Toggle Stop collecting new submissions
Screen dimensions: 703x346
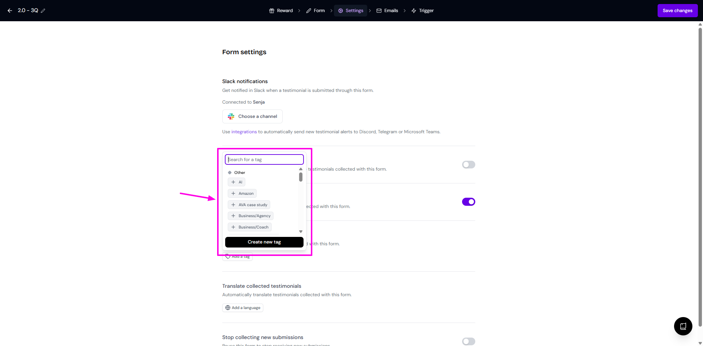click(468, 341)
